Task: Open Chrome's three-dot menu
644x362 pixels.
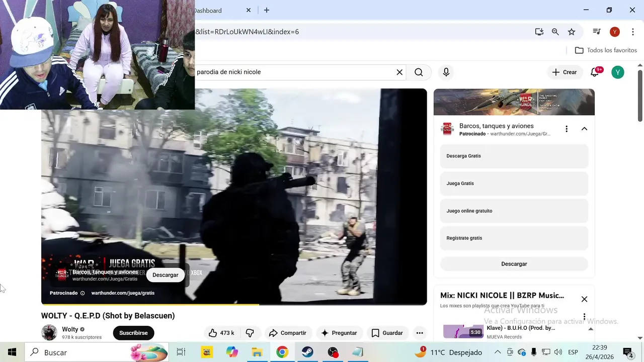Action: point(633,32)
